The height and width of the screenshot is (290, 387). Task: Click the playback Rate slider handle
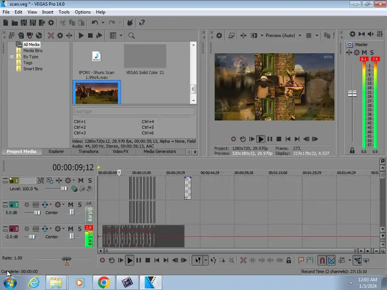click(x=67, y=259)
